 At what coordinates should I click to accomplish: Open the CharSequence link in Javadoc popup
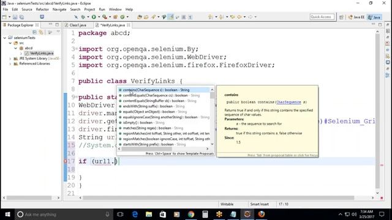288,102
